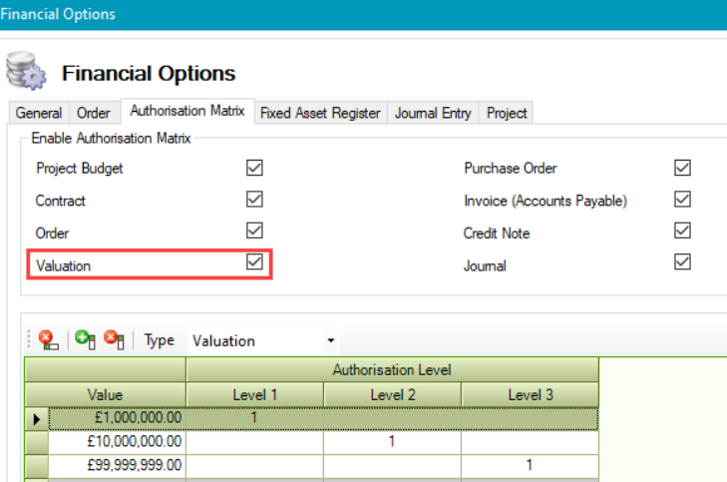727x482 pixels.
Task: Untick the Valuation checkbox
Action: pyautogui.click(x=254, y=262)
